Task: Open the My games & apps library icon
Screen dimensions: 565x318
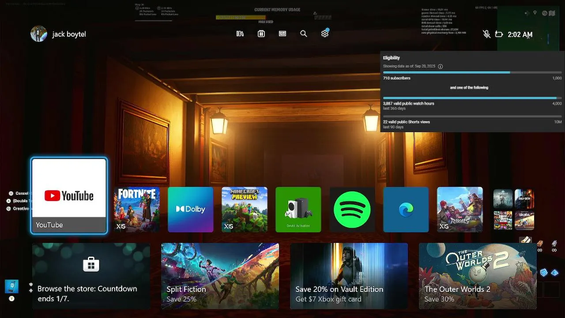Action: pyautogui.click(x=240, y=34)
